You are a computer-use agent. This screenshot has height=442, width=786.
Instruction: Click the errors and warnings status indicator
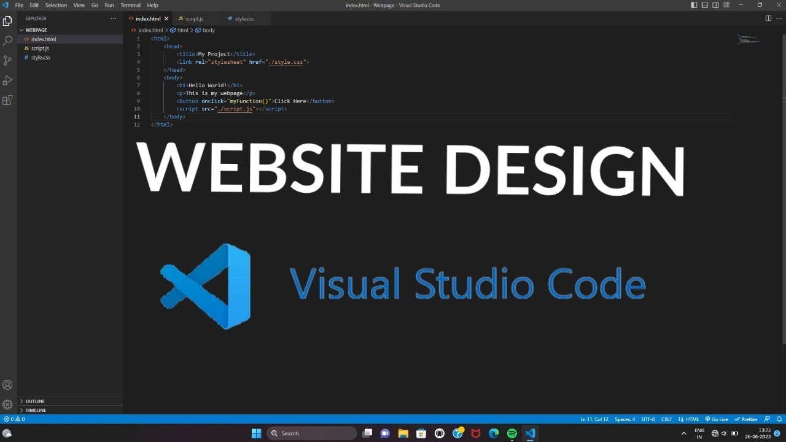(14, 419)
